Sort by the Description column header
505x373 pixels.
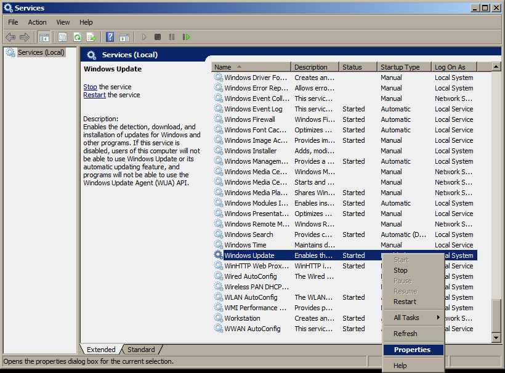(x=315, y=67)
